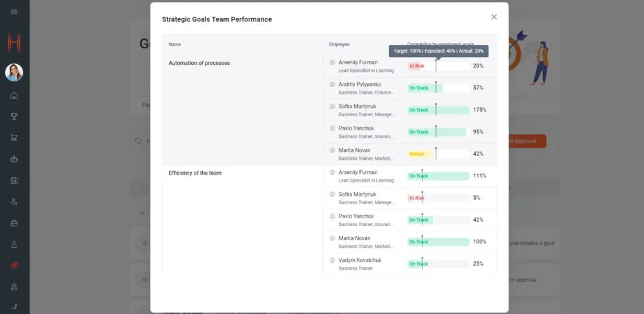Click the Automation of processes goal name
The image size is (644, 314).
199,63
